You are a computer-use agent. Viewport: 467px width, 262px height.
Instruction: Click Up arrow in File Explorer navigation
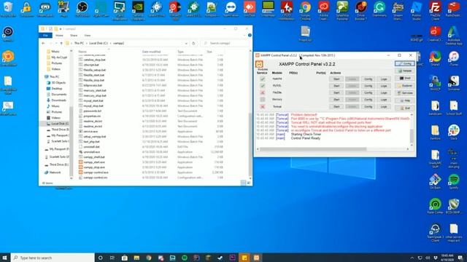[x=61, y=44]
